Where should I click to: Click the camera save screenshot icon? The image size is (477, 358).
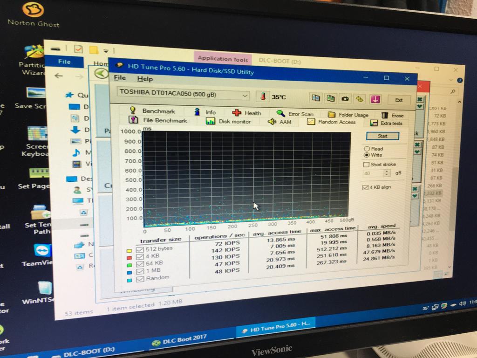click(345, 99)
